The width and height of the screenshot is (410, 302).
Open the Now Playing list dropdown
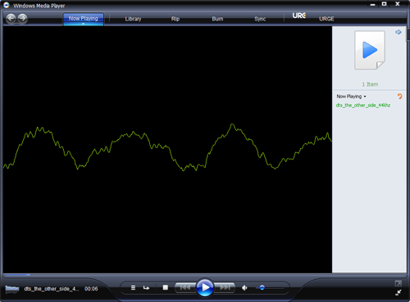coord(351,97)
